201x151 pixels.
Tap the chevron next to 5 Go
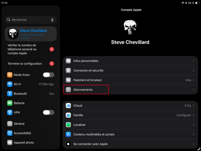(193, 106)
